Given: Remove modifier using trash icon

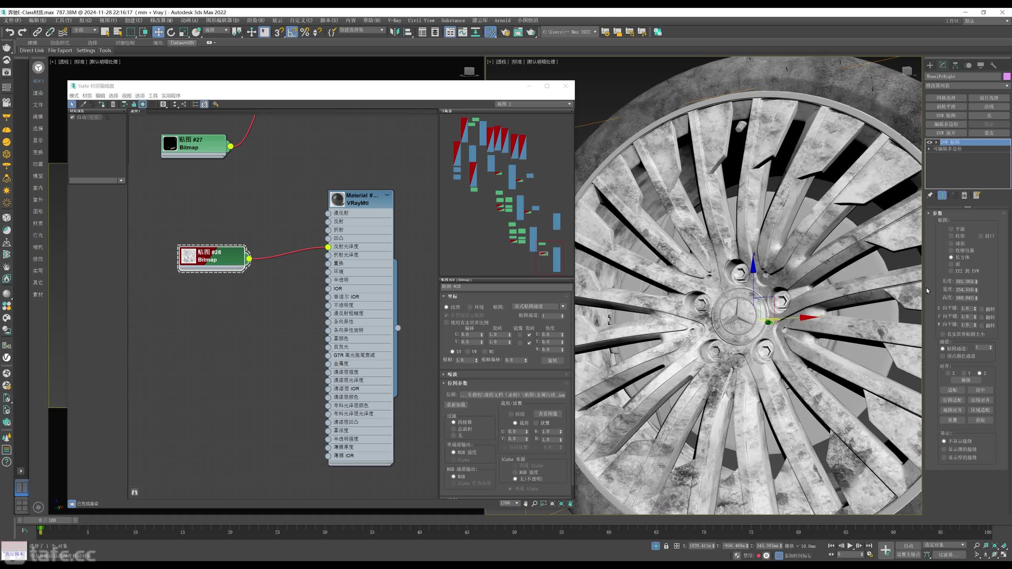Looking at the screenshot, I should click(x=964, y=195).
